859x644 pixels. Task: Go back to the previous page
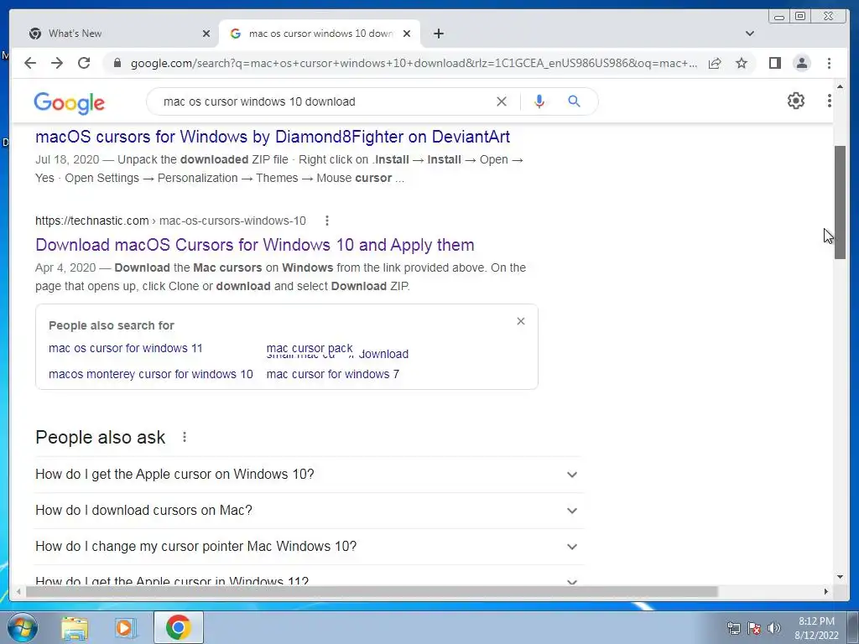tap(30, 63)
